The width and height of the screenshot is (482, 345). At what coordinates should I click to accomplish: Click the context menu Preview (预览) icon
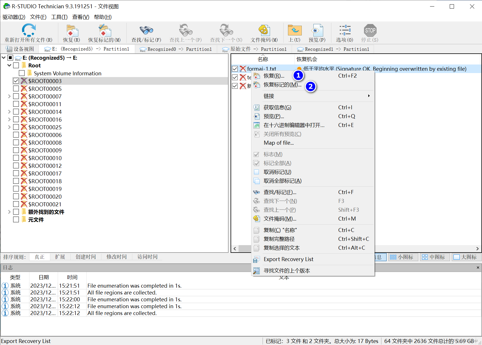tap(257, 116)
